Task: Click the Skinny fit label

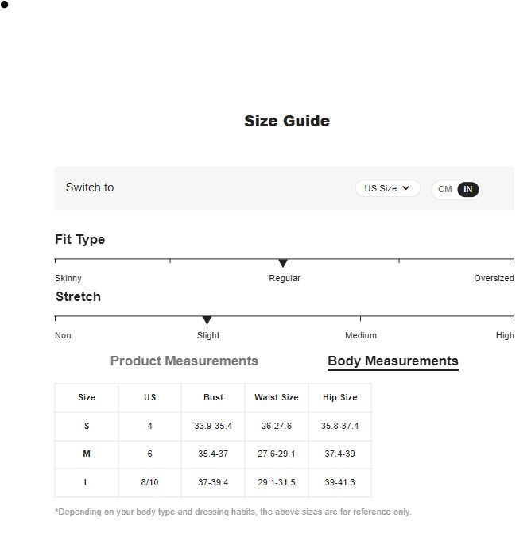Action: coord(68,278)
